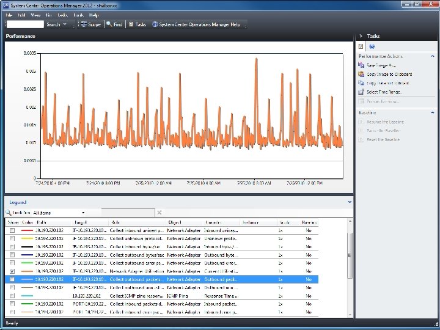Show the outbound error packets counter
Image resolution: width=440 pixels, height=330 pixels.
(12, 263)
